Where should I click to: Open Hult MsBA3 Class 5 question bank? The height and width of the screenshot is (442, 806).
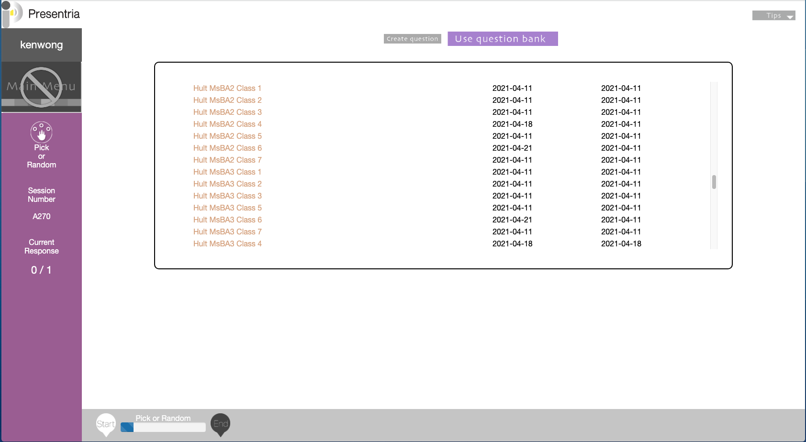(227, 208)
